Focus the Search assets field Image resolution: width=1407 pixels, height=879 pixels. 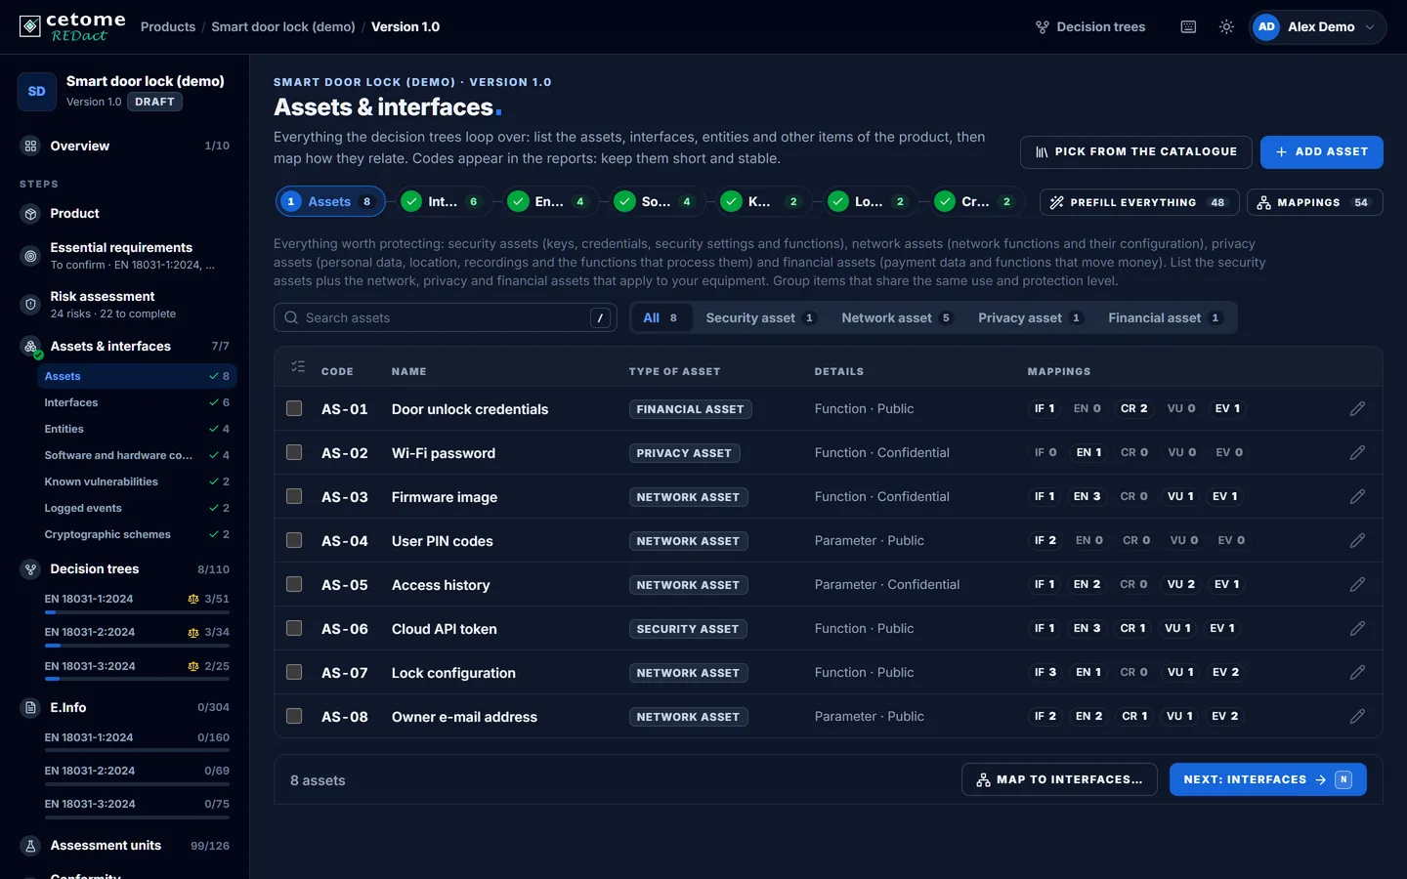tap(446, 318)
